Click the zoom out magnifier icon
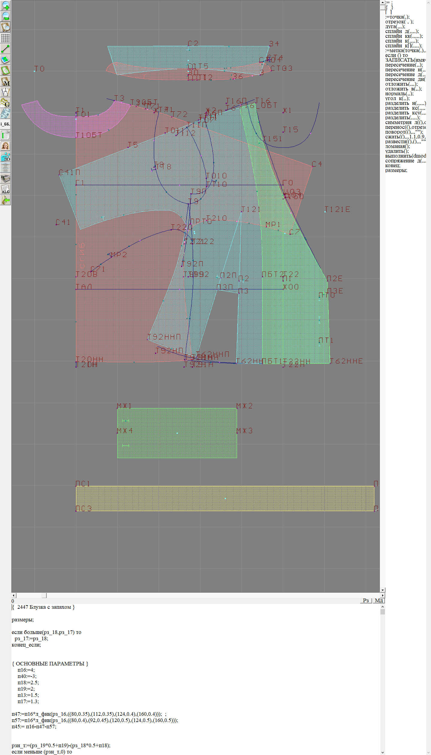Image resolution: width=431 pixels, height=755 pixels. coord(5,16)
